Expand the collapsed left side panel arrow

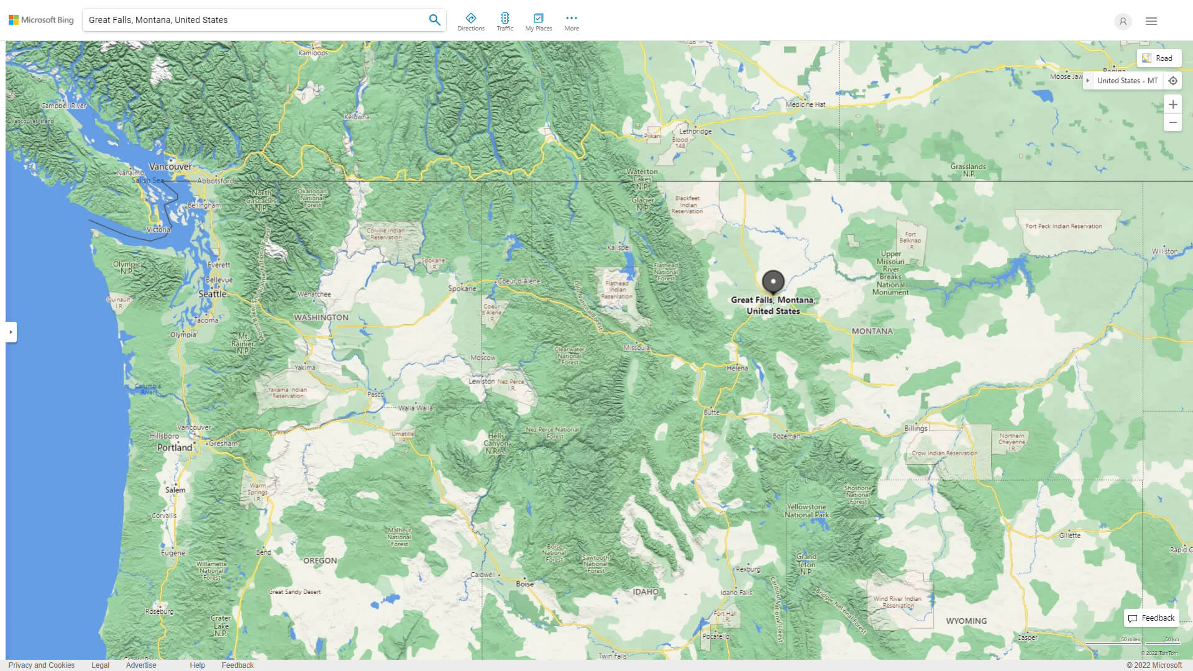point(11,332)
